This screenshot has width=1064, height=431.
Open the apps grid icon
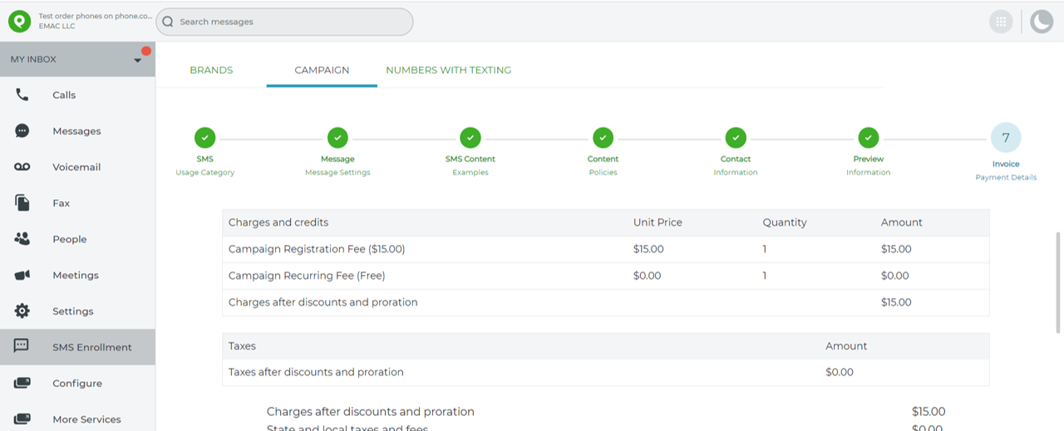1001,22
